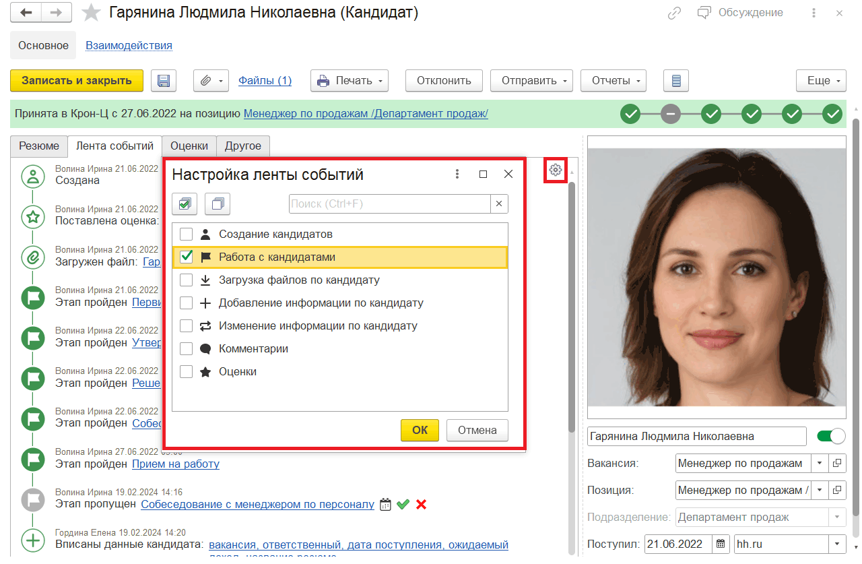The width and height of the screenshot is (862, 564).
Task: Click the Создана person event icon
Action: click(32, 177)
